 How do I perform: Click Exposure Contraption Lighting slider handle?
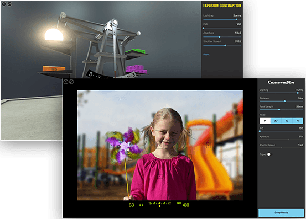[x=236, y=19]
